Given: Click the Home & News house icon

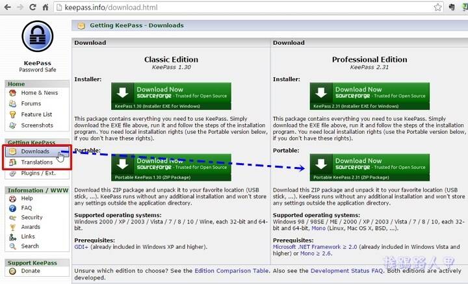Looking at the screenshot, I should [x=12, y=93].
